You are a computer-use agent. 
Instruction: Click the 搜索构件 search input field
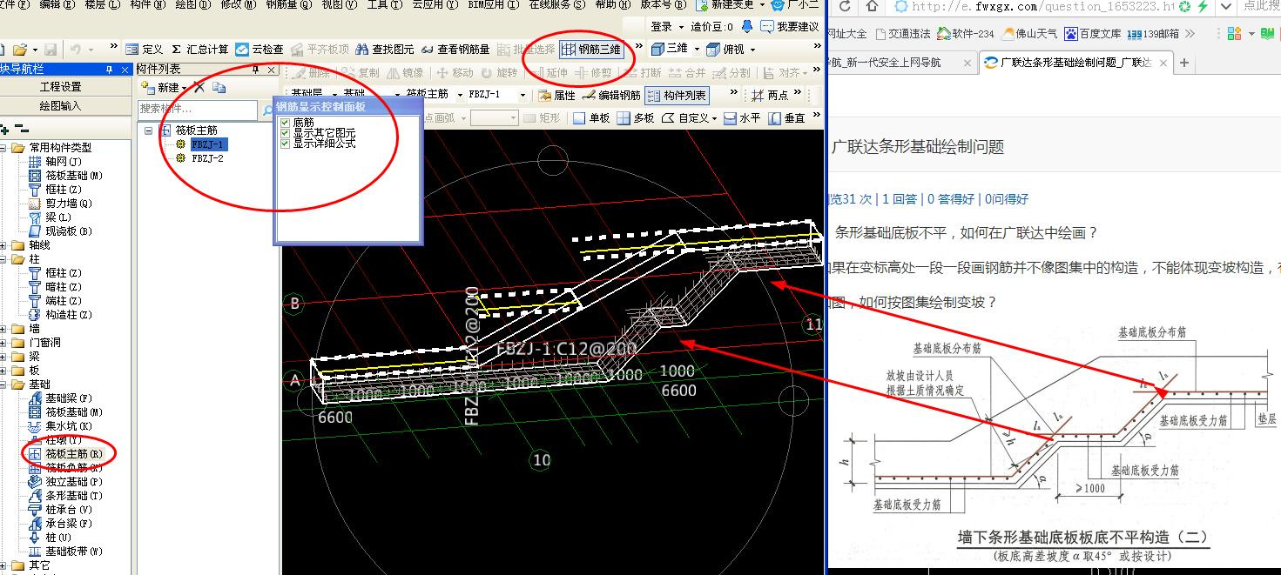(199, 109)
